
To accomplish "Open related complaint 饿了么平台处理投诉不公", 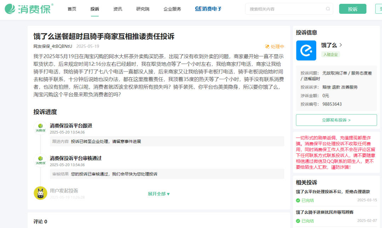I will pos(333,192).
